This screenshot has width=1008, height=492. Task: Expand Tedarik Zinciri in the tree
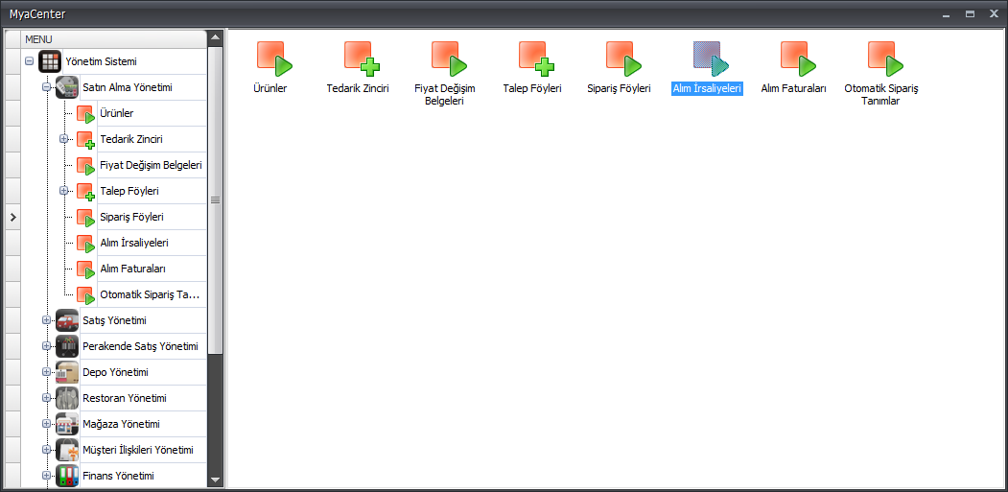64,139
